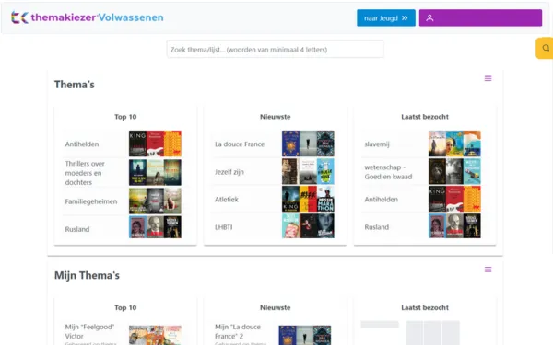The height and width of the screenshot is (345, 553).
Task: Click the Thema's section heading
Action: [x=75, y=85]
